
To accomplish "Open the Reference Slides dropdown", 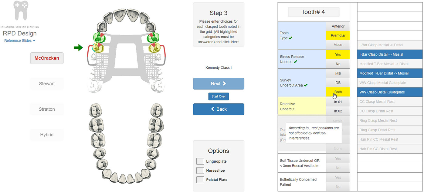I will click(20, 41).
